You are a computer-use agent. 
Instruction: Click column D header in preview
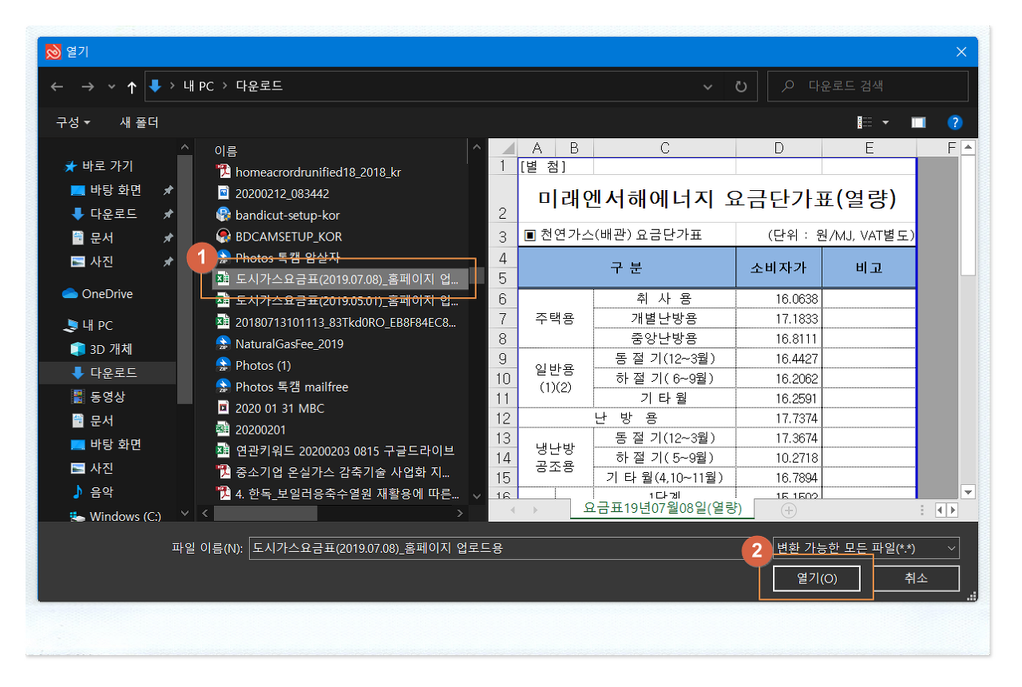[x=778, y=148]
